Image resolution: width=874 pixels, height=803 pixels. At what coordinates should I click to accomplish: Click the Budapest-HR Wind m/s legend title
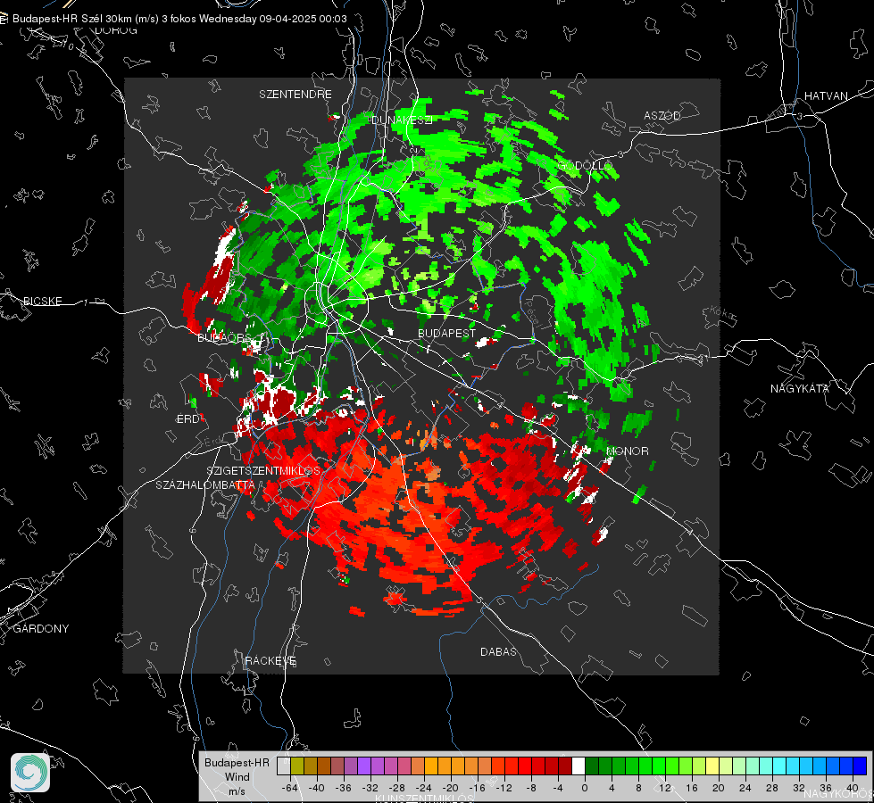tap(237, 777)
